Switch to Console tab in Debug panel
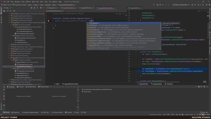The height and width of the screenshot is (119, 211). 20,87
